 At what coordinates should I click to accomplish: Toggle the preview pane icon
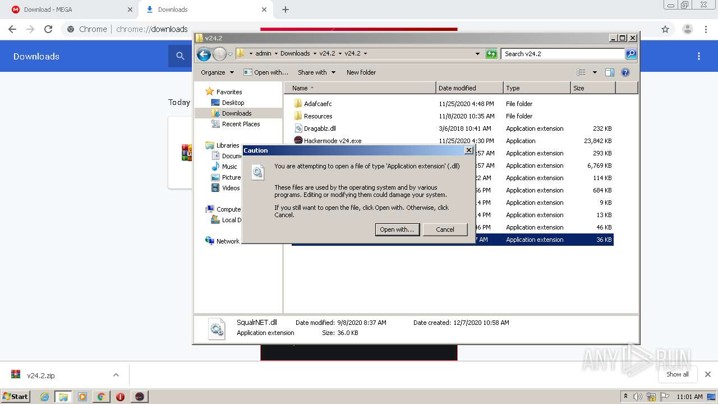coord(610,72)
